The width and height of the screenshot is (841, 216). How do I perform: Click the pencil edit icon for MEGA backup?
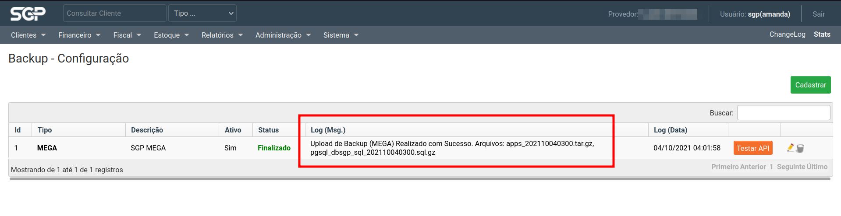(791, 148)
